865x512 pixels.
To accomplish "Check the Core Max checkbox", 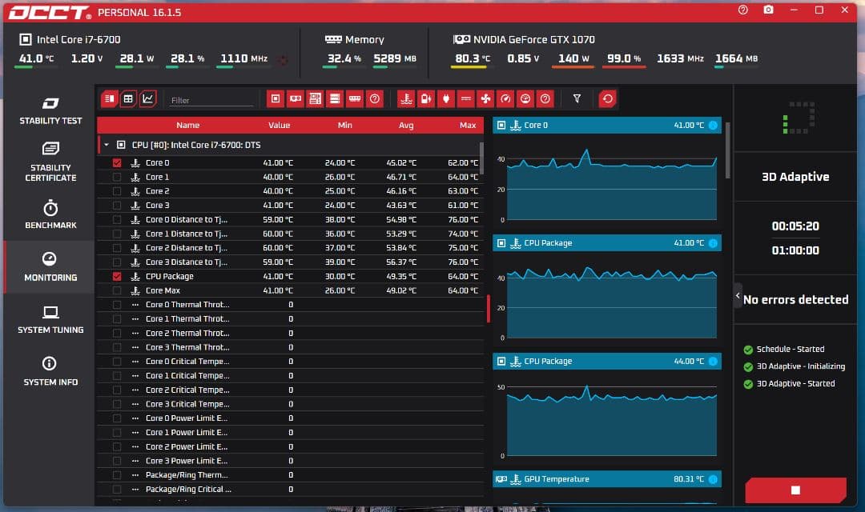I will 117,290.
